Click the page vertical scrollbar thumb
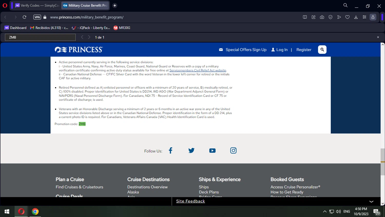Image resolution: width=385 pixels, height=217 pixels. (383, 162)
